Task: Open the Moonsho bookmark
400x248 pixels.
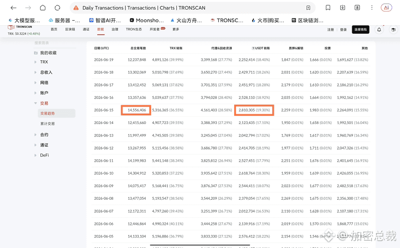Action: pos(147,20)
